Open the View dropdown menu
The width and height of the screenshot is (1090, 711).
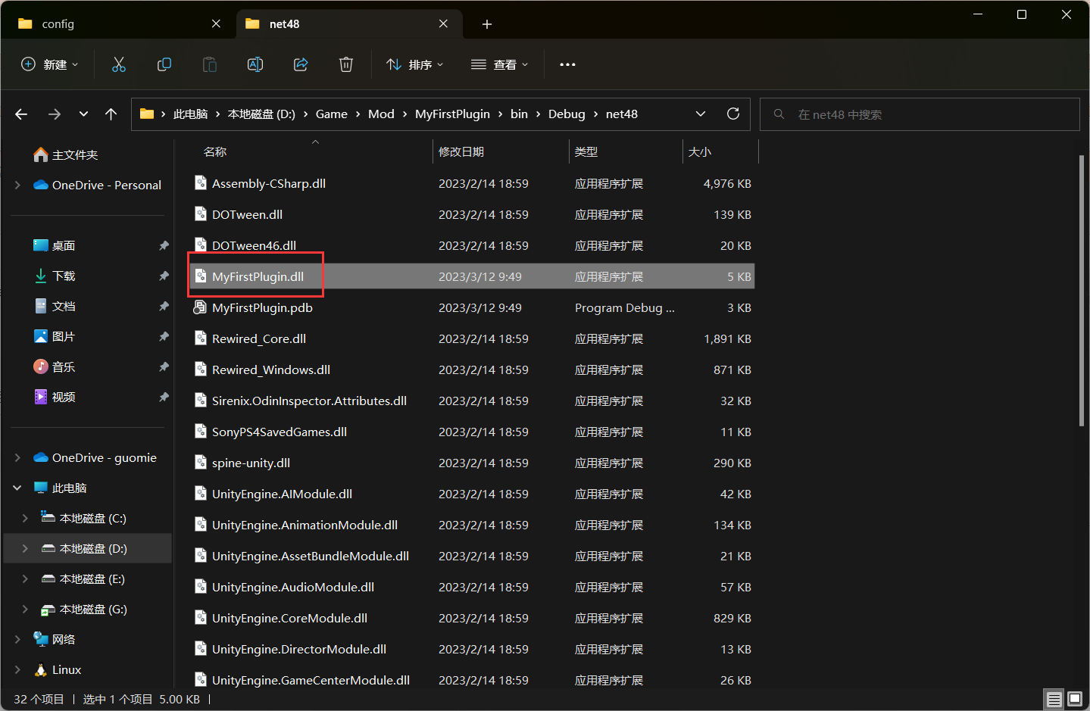(x=500, y=65)
